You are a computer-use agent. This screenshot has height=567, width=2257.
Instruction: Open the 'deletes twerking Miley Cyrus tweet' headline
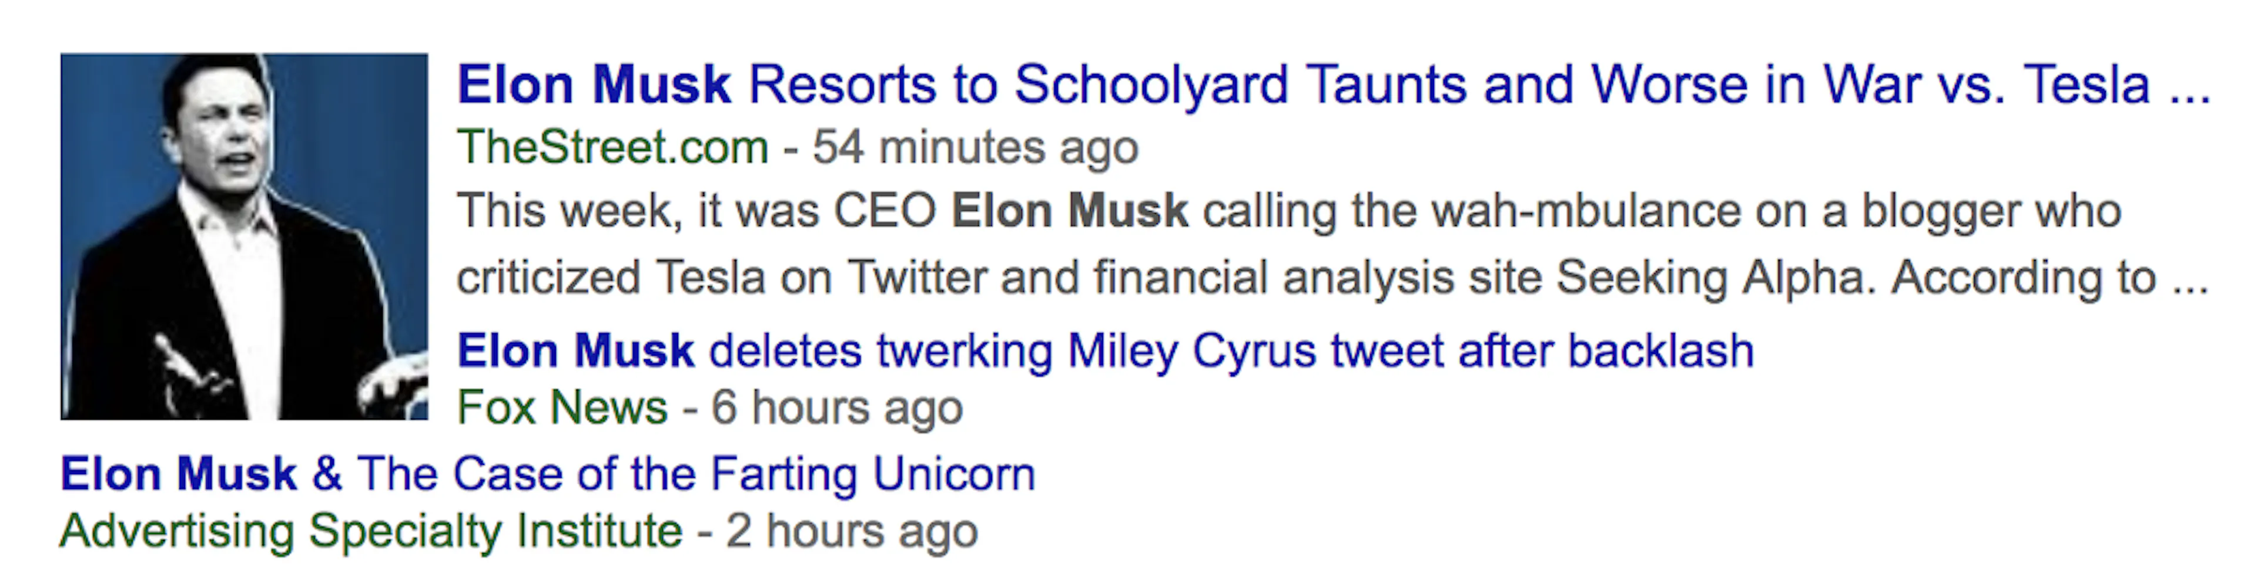coord(1105,352)
